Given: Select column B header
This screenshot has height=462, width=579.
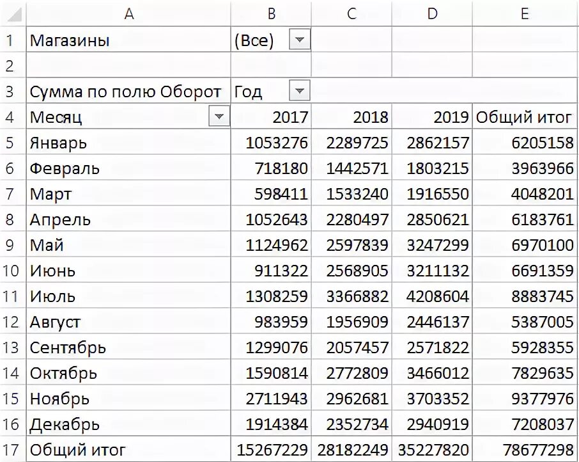Looking at the screenshot, I should point(271,13).
